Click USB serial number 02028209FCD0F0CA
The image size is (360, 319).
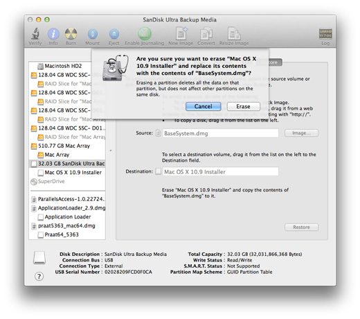[128, 272]
